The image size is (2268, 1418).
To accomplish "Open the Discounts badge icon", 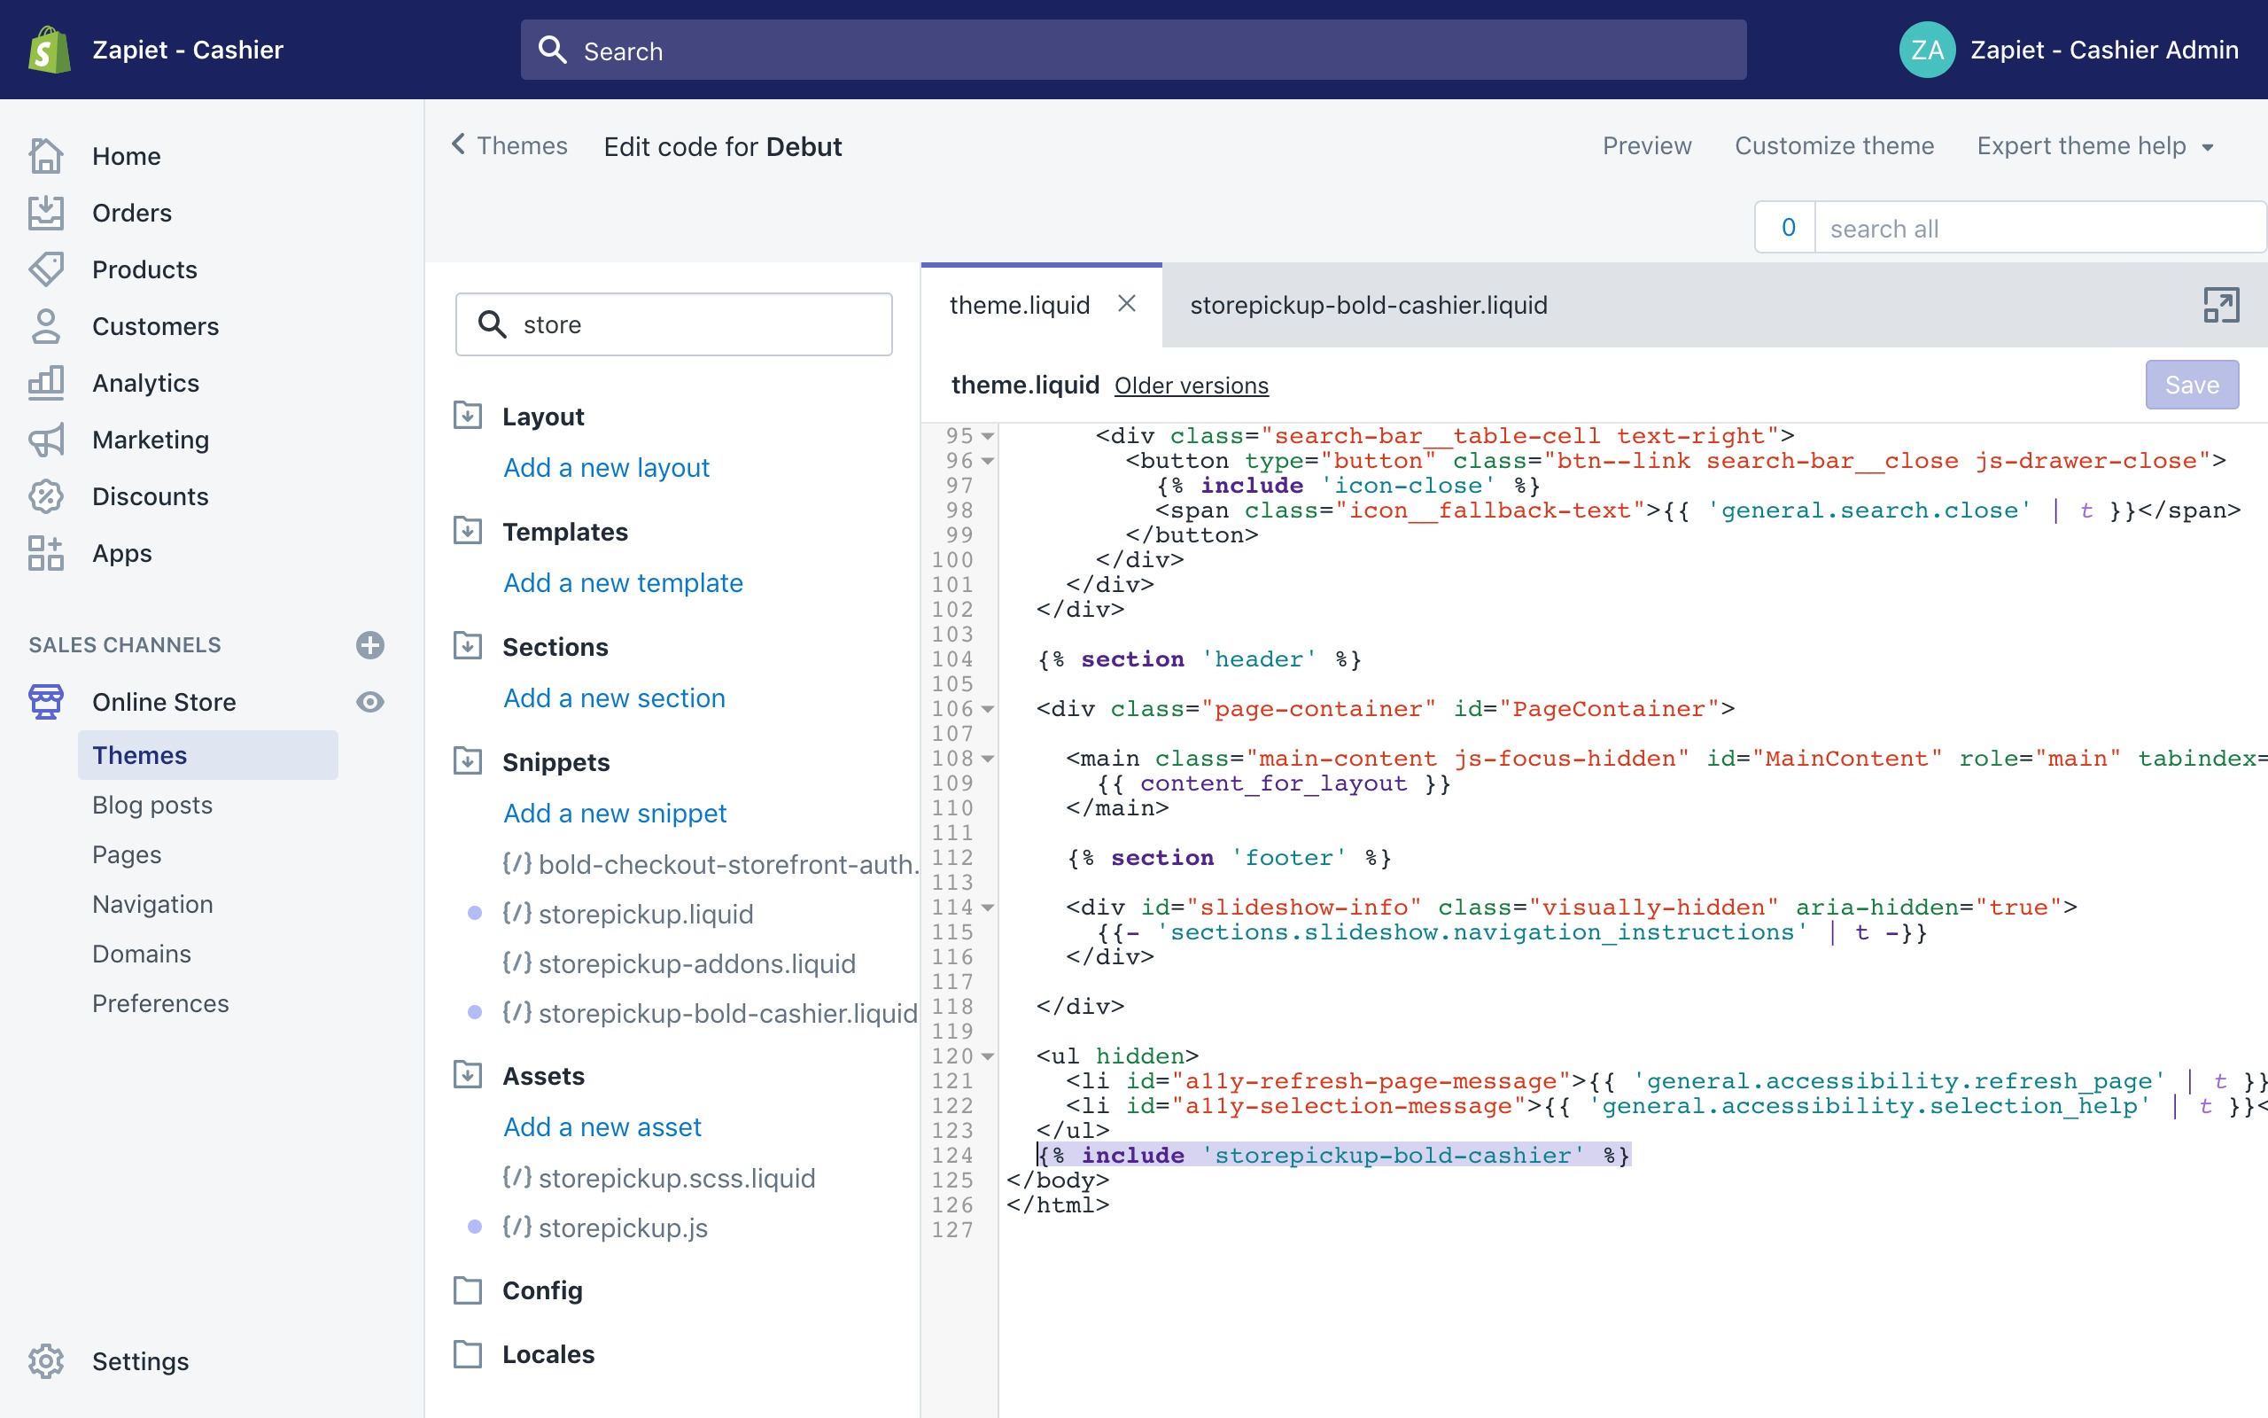I will [46, 496].
